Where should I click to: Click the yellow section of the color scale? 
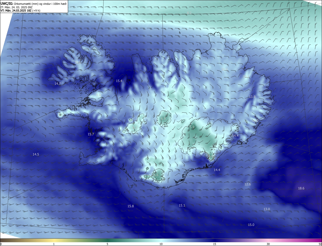coord(54,240)
